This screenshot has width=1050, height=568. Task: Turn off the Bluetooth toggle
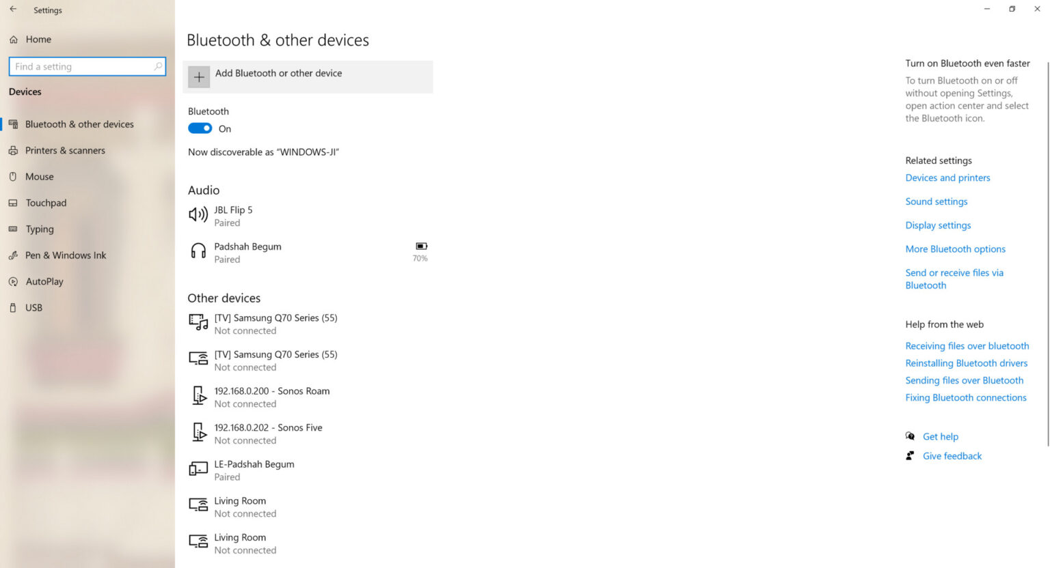200,128
